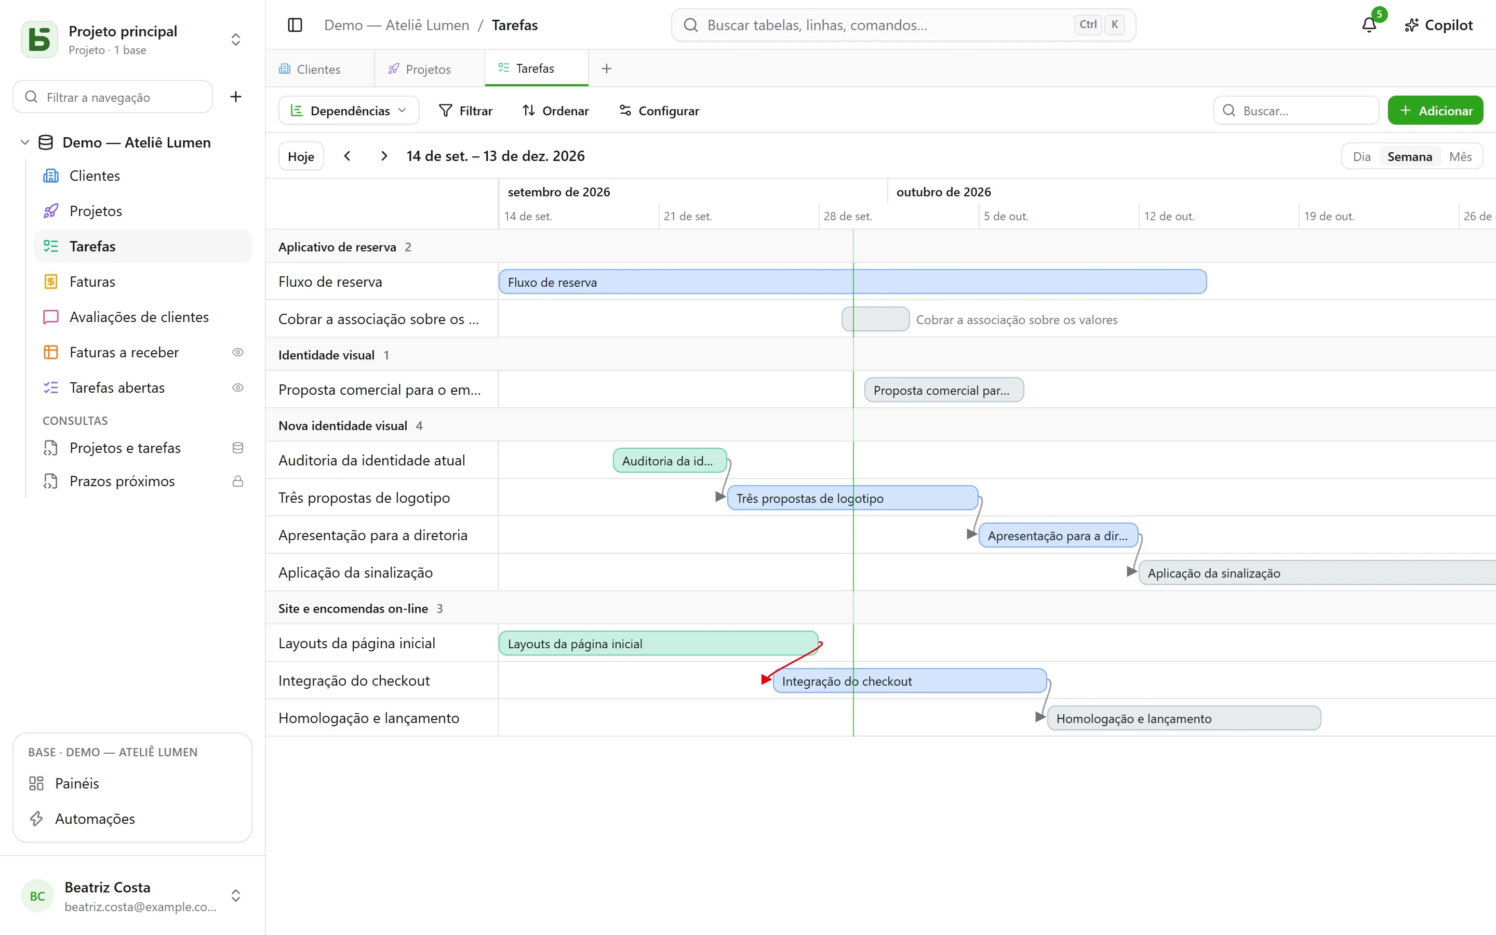
Task: Open notifications bell icon
Action: [x=1369, y=25]
